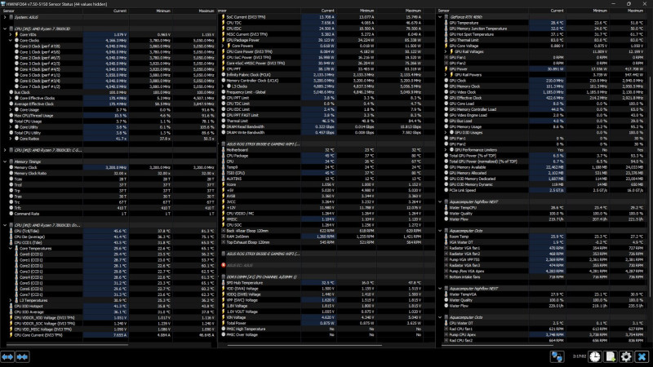Expand the GPU Performance Limiters subtree
This screenshot has height=367, width=653.
coord(445,150)
